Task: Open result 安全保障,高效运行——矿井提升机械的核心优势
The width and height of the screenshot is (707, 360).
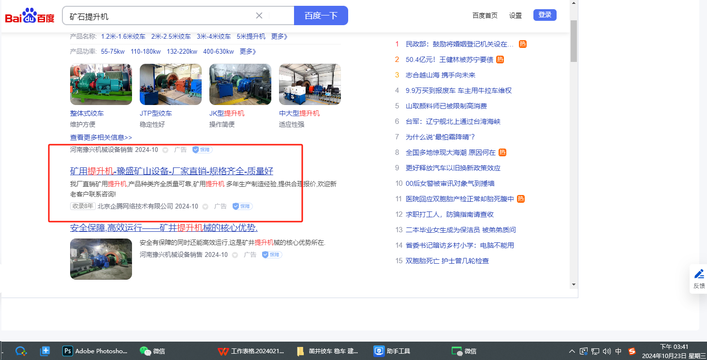Action: [x=164, y=228]
